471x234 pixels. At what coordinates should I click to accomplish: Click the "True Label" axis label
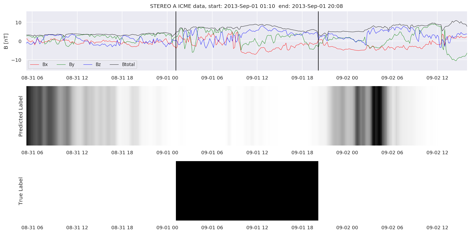[x=21, y=191]
